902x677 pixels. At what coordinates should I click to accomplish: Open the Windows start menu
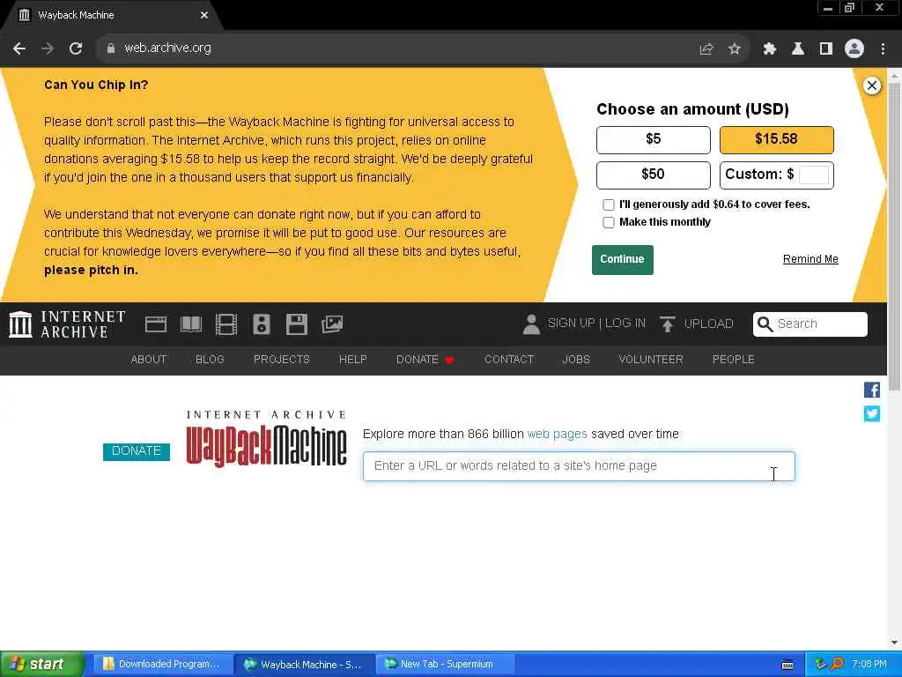coord(41,665)
